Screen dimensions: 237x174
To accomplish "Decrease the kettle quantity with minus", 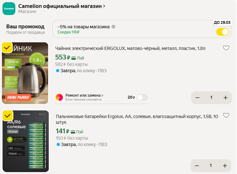I will (x=197, y=98).
